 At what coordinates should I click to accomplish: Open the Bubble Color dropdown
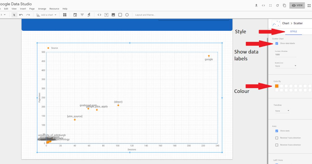(285, 66)
